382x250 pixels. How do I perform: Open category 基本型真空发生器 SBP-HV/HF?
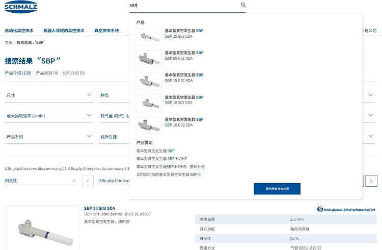point(161,159)
